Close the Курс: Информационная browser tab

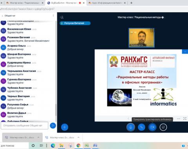tap(125, 3)
